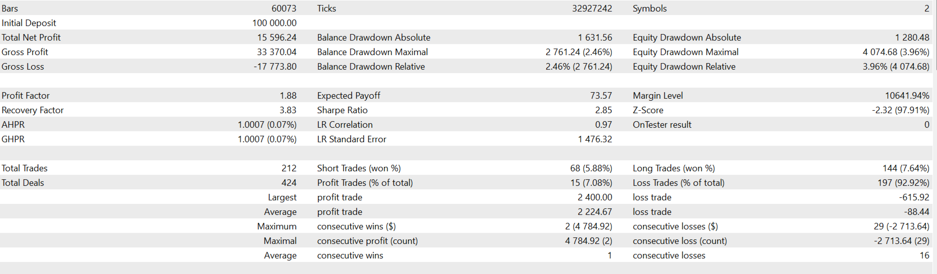Click the Recovery Factor label
This screenshot has height=274, width=937.
point(33,110)
